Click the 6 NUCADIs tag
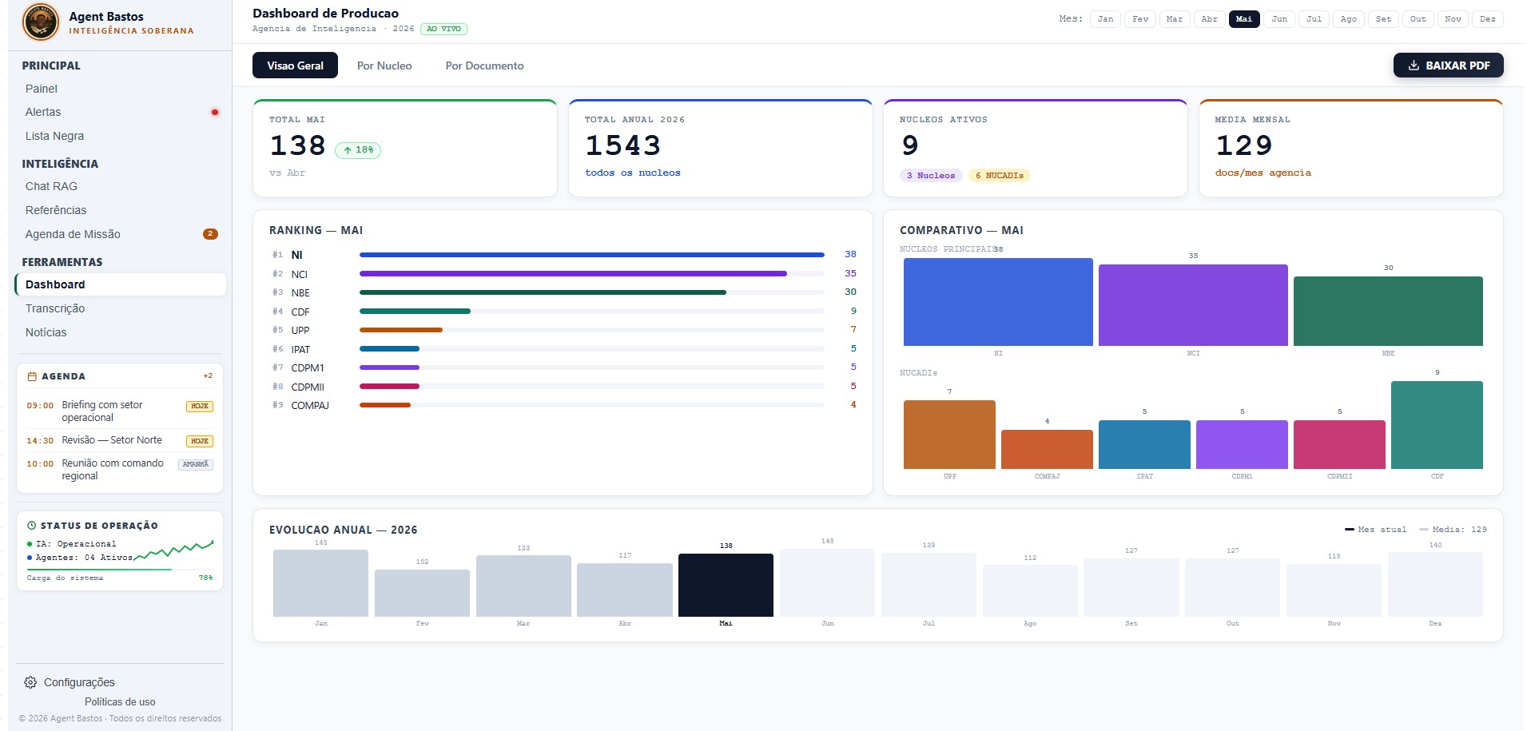Image resolution: width=1527 pixels, height=731 pixels. (1000, 176)
